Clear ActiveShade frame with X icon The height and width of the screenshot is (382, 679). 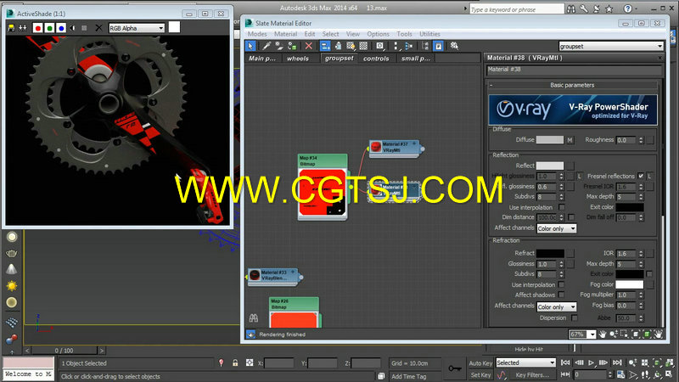tap(98, 28)
